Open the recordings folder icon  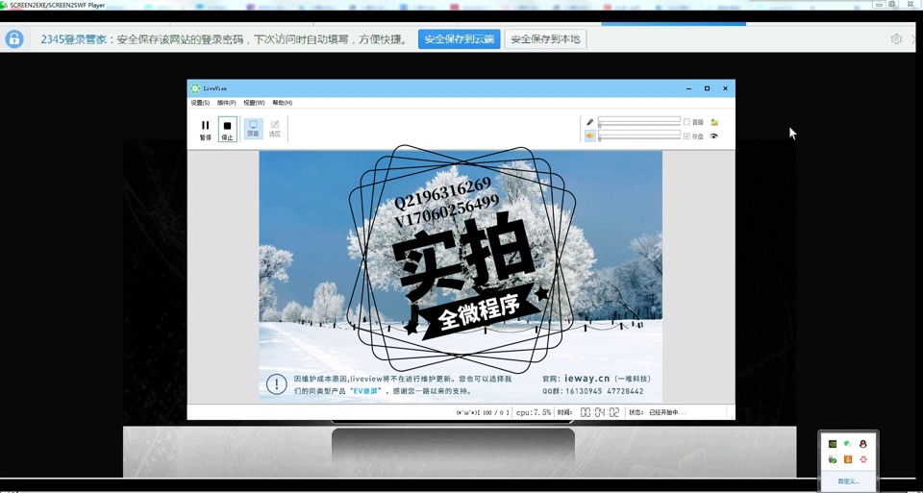[x=714, y=122]
